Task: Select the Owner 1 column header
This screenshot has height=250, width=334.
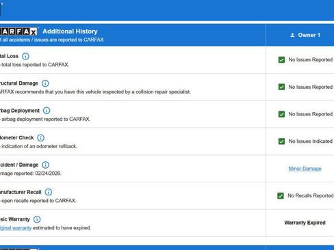Action: (x=300, y=35)
